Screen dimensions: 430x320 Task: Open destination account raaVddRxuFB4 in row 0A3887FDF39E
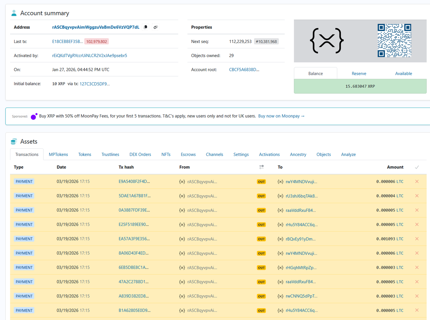(301, 210)
